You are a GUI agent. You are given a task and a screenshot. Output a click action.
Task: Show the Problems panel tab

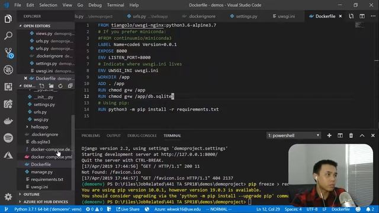tap(91, 135)
